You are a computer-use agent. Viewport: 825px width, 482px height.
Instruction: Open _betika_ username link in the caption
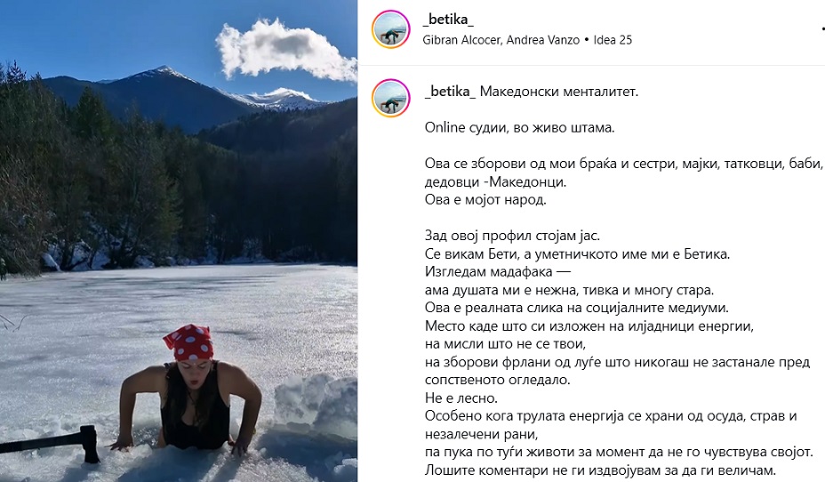click(x=451, y=92)
